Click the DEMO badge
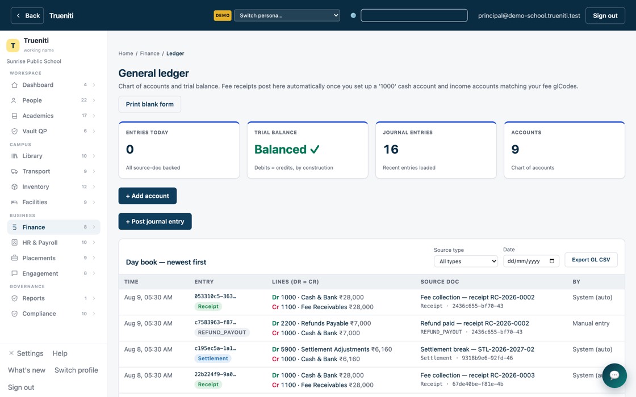 (222, 15)
